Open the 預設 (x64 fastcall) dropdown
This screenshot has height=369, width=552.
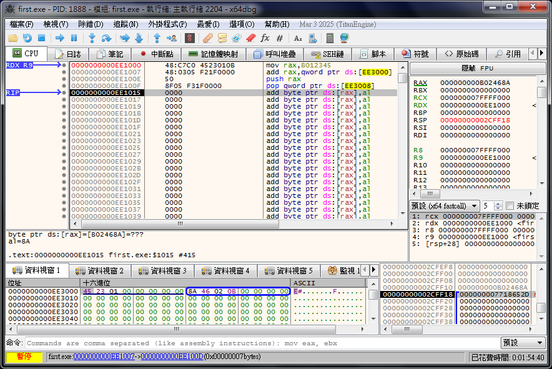point(445,206)
